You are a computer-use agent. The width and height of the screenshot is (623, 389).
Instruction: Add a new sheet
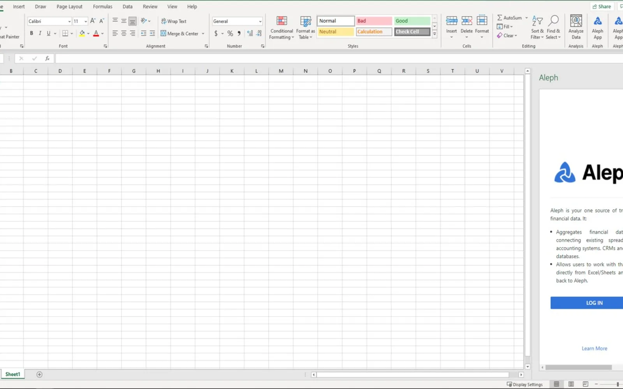tap(39, 375)
